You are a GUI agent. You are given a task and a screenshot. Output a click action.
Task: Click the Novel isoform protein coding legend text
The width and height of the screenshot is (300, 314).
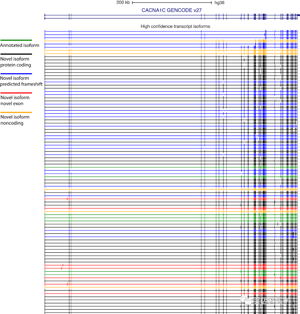click(16, 62)
